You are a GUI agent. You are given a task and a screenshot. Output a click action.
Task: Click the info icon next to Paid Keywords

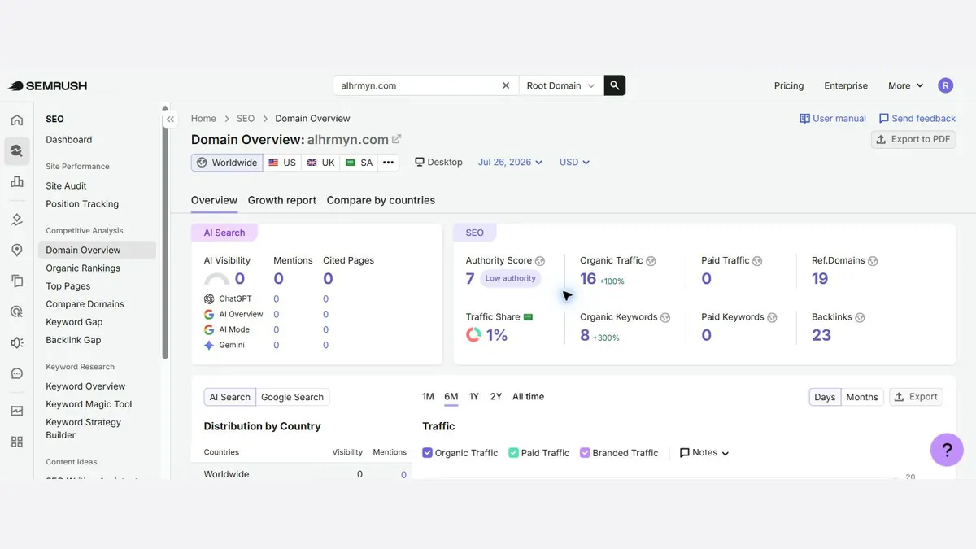pyautogui.click(x=772, y=317)
